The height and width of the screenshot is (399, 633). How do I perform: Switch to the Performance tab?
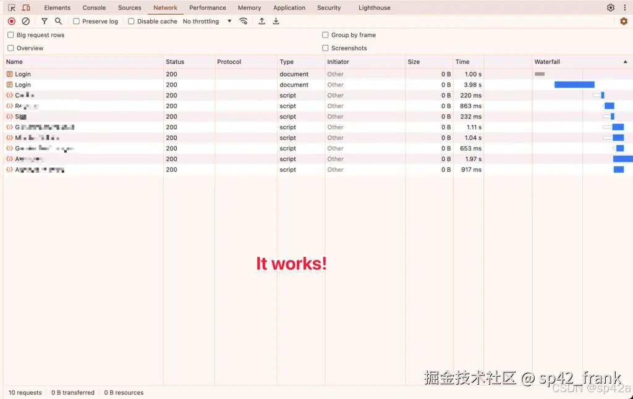tap(208, 7)
